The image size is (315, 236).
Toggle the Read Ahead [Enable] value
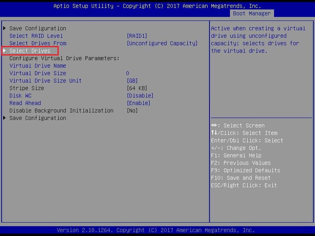(x=138, y=103)
